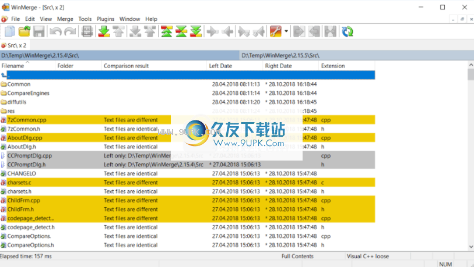Open the File menu

click(x=15, y=19)
